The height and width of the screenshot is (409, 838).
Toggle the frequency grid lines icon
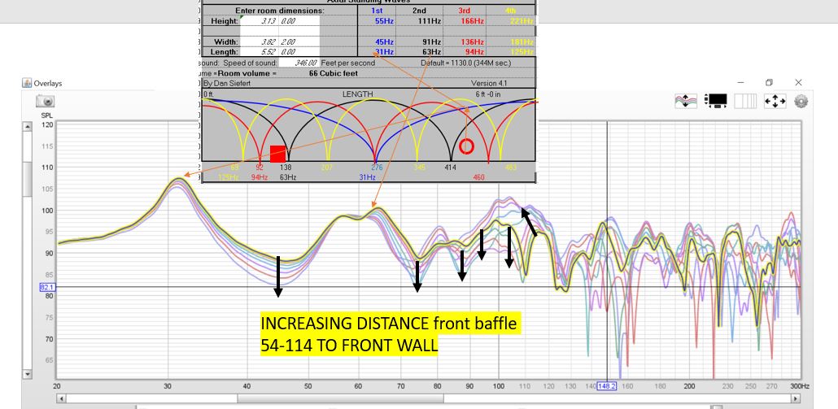(745, 101)
